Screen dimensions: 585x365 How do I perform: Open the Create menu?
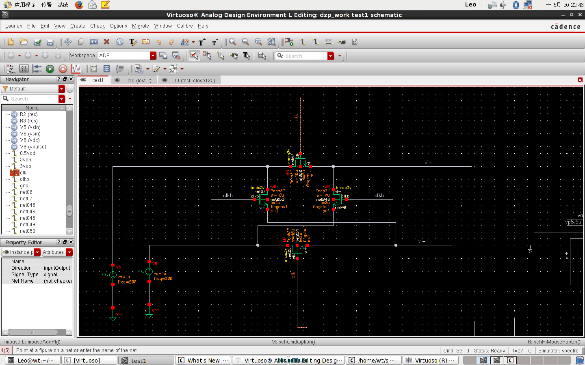tap(78, 26)
